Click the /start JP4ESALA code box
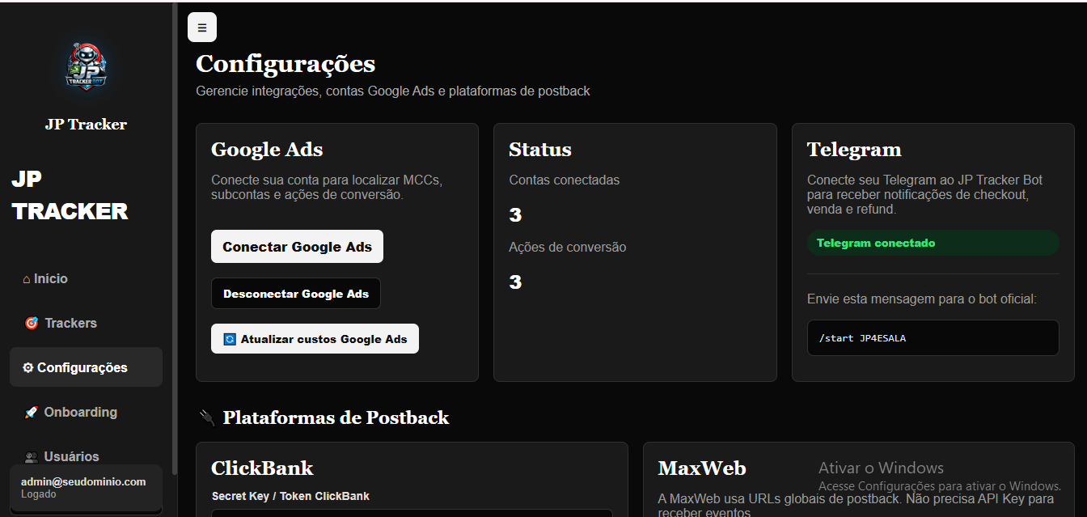The image size is (1087, 517). [x=933, y=337]
